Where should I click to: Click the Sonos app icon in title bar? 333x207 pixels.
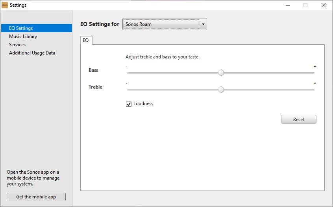click(x=5, y=5)
